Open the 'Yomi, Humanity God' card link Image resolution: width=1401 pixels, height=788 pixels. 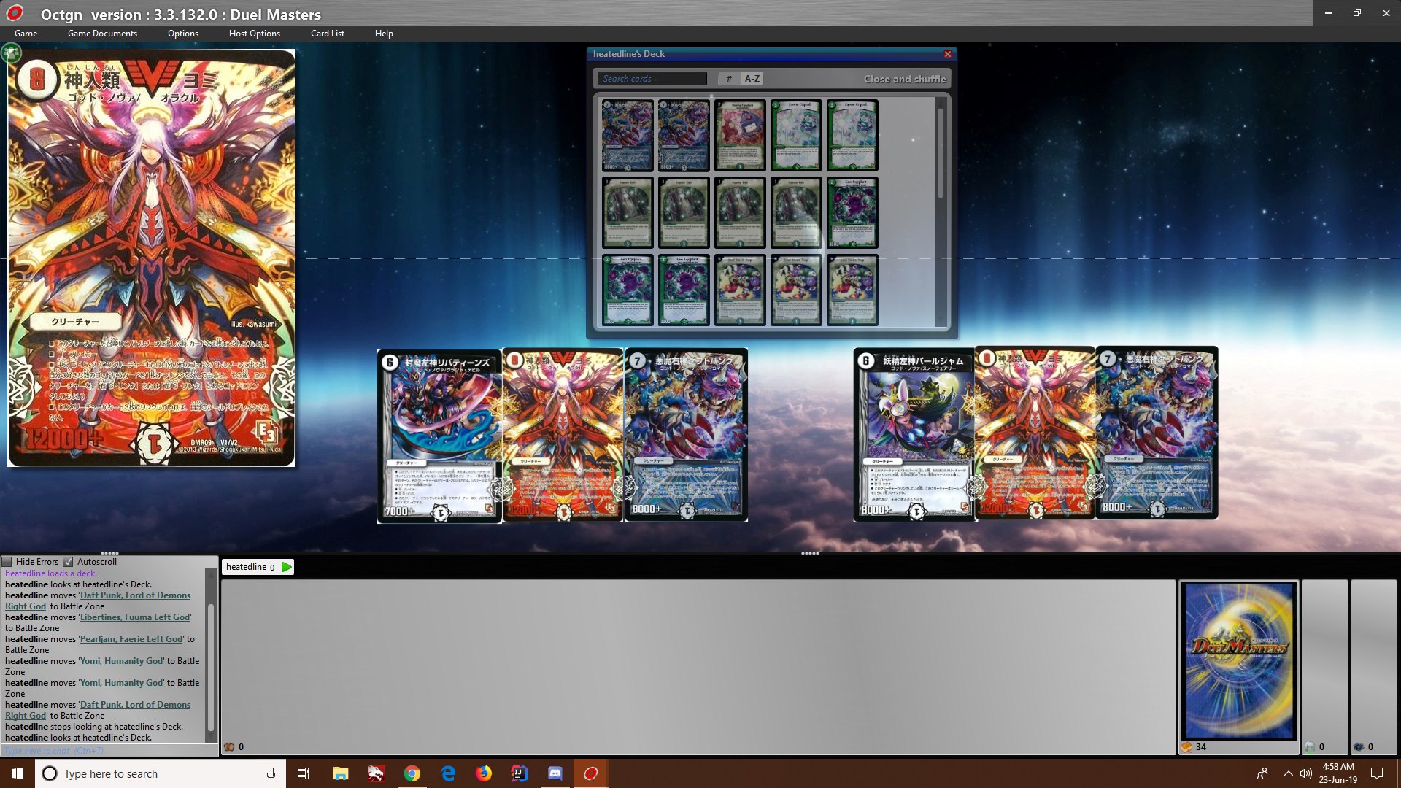click(x=121, y=660)
